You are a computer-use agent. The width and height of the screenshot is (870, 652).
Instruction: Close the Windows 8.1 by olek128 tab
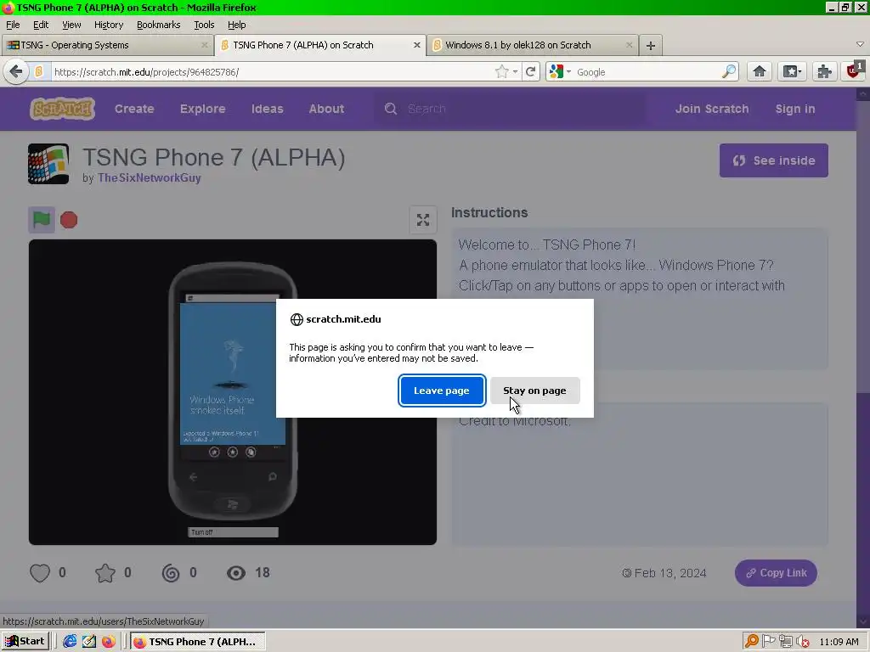tap(629, 45)
